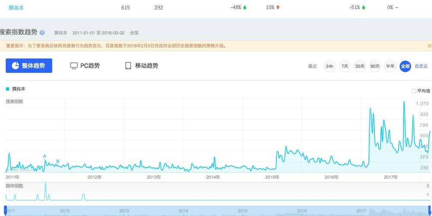Click the value 615 in the top row
This screenshot has height=216, width=432.
point(125,8)
